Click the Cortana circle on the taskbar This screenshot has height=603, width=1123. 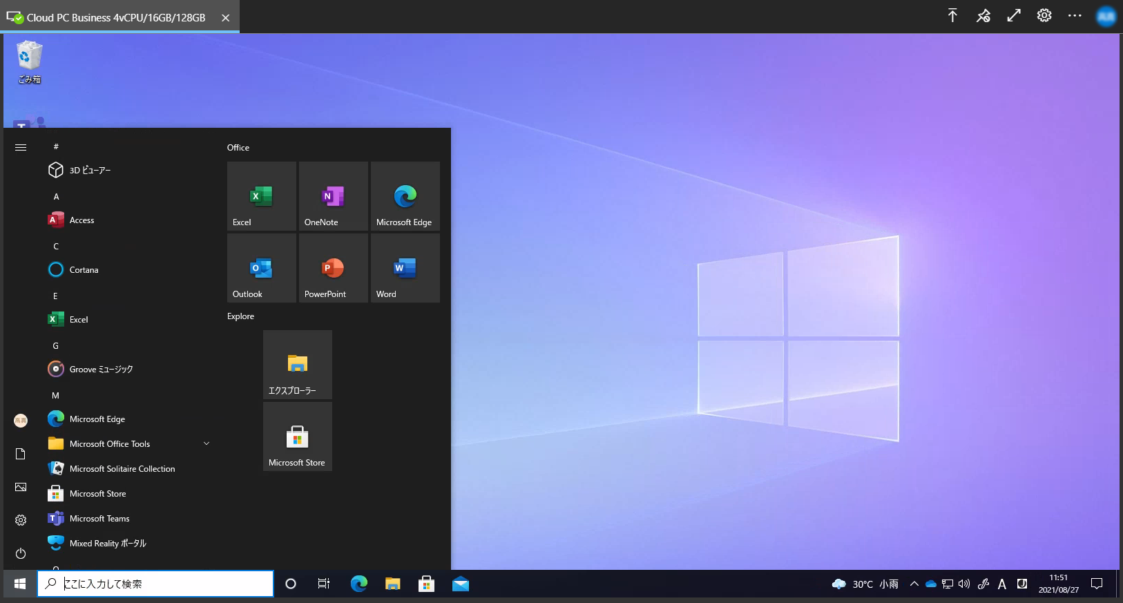point(291,584)
